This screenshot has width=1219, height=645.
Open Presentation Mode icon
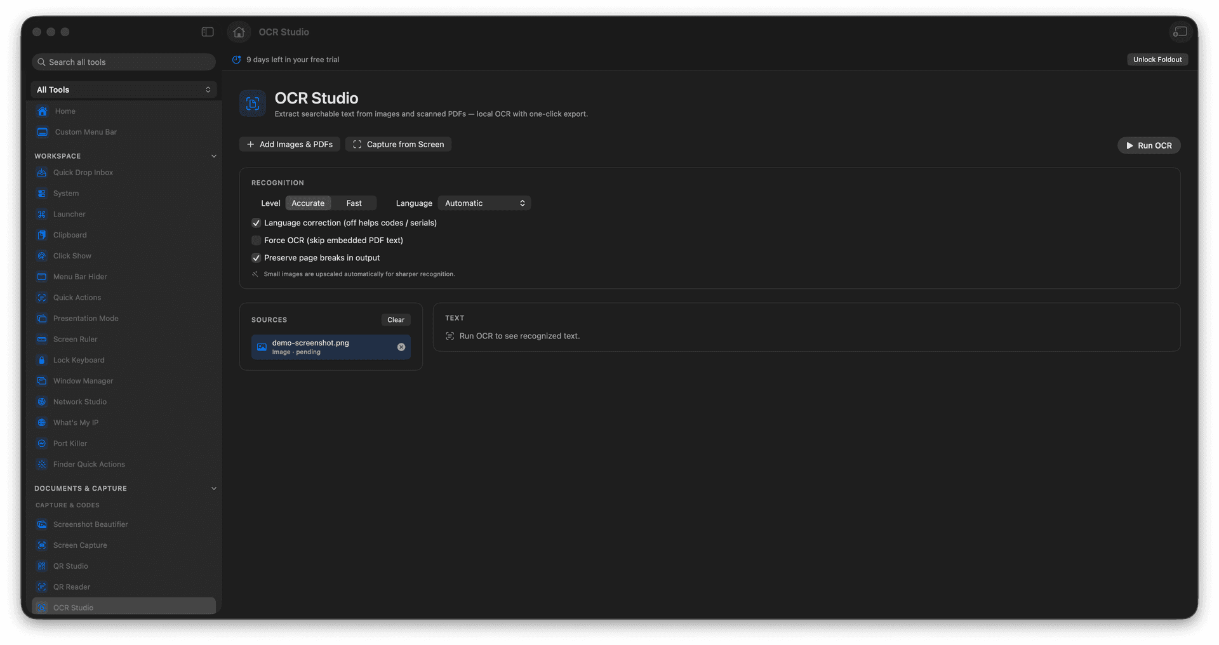pyautogui.click(x=42, y=319)
